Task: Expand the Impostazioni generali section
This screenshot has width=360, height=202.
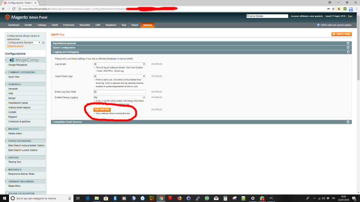Action: (x=201, y=43)
